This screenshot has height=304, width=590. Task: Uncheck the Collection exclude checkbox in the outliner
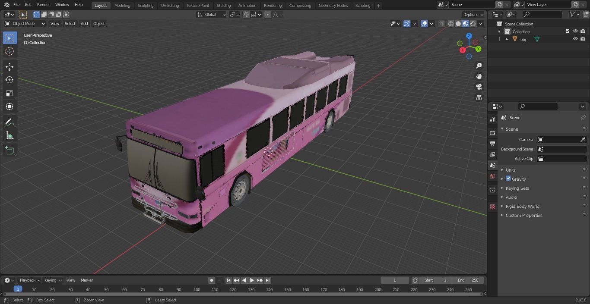click(x=568, y=31)
